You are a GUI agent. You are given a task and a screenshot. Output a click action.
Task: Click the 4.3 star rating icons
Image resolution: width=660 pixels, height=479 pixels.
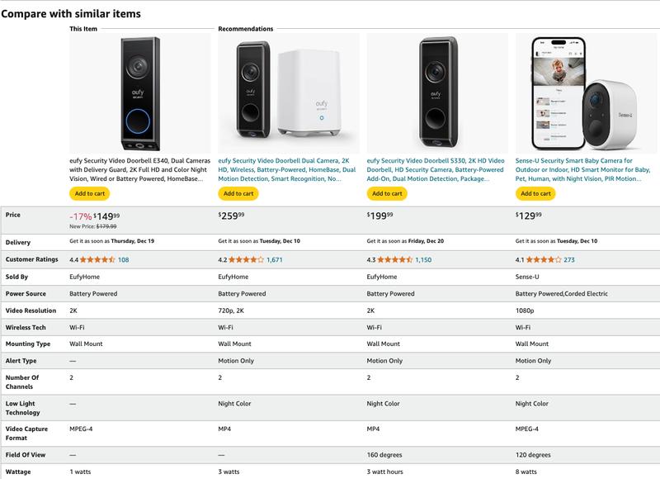click(396, 259)
